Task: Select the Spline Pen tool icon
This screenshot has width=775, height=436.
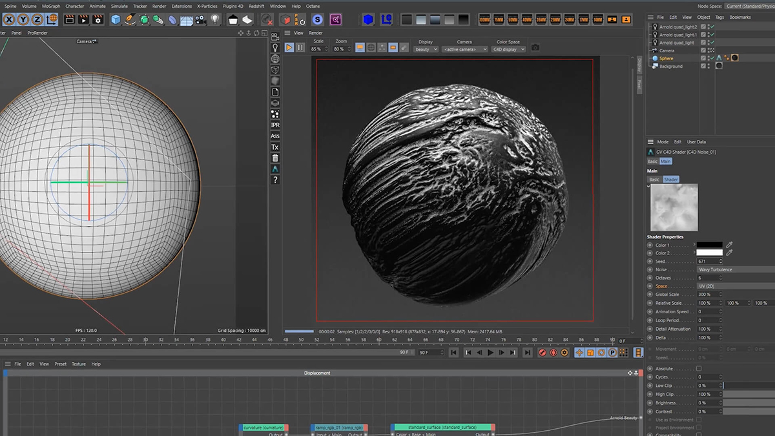Action: point(130,19)
